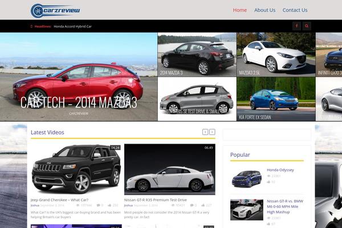Go to next Latest Videos page arrow

pos(212,132)
